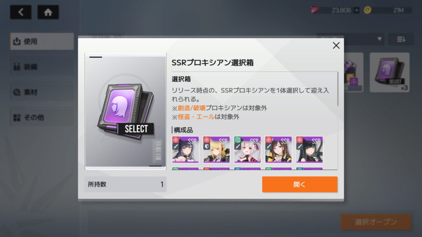Viewport: 422px width, 237px height.
Task: Close the SSR selection box dialog
Action: [336, 45]
